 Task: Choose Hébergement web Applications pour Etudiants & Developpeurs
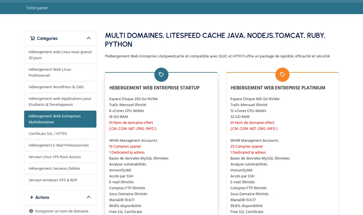60,102
